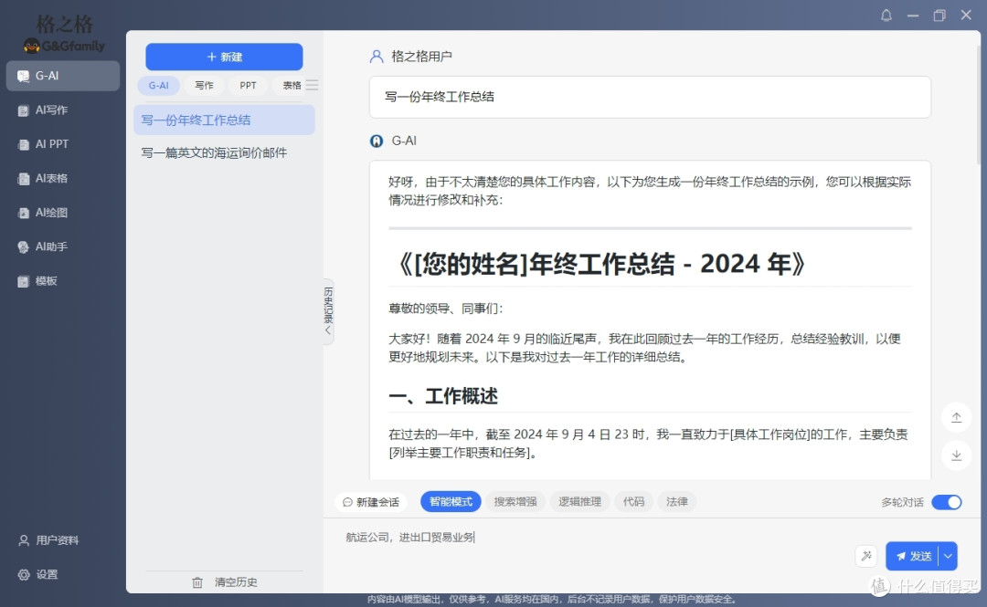Open 设置 settings
This screenshot has height=607, width=987.
coord(39,574)
